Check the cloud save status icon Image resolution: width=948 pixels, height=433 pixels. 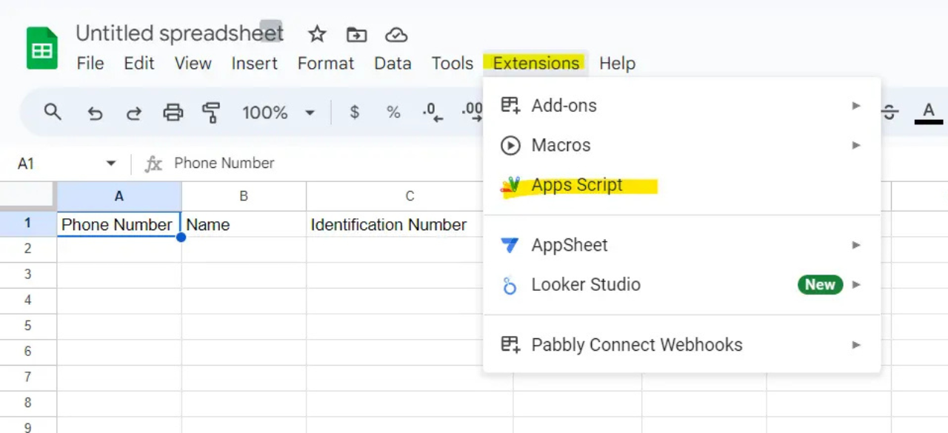(396, 34)
